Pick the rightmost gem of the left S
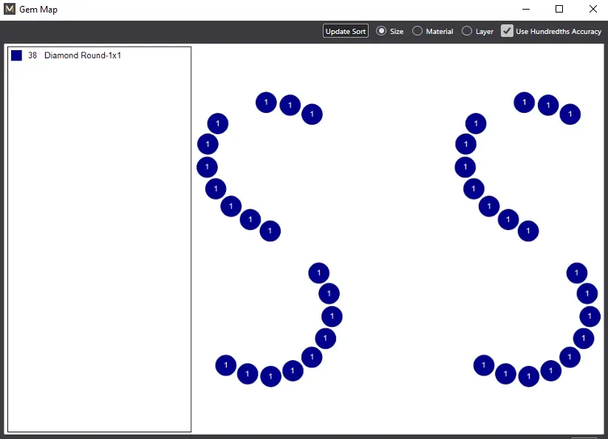The height and width of the screenshot is (439, 608). [332, 317]
